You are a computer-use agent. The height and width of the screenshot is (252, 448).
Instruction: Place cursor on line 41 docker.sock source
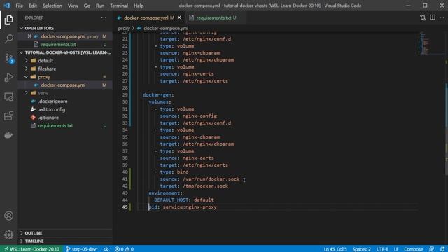tap(211, 179)
